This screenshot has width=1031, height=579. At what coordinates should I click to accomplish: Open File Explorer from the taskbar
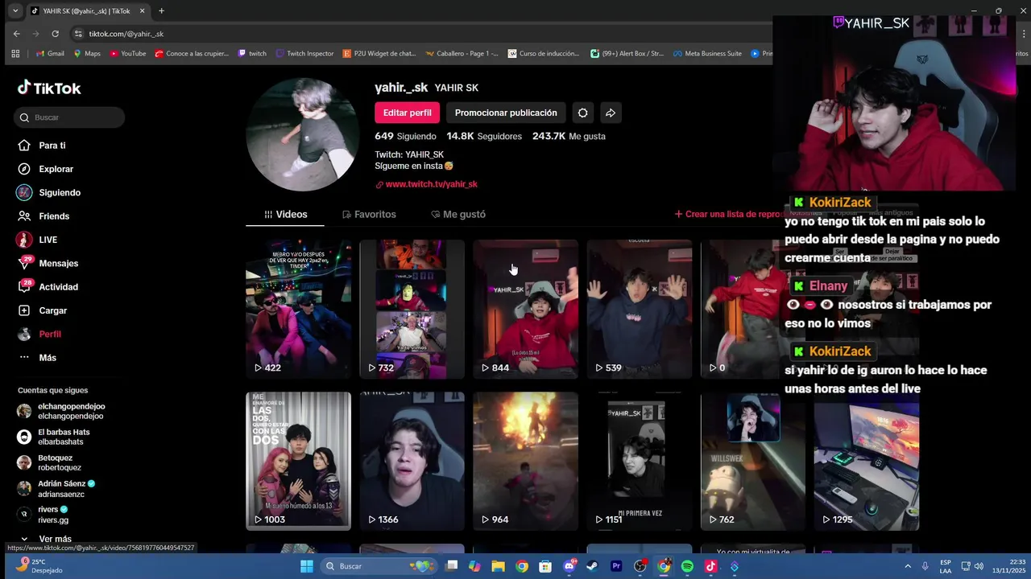(498, 566)
